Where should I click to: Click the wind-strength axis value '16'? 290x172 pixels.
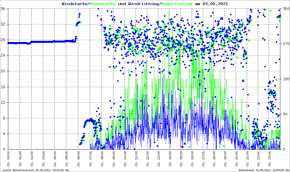click(3, 87)
